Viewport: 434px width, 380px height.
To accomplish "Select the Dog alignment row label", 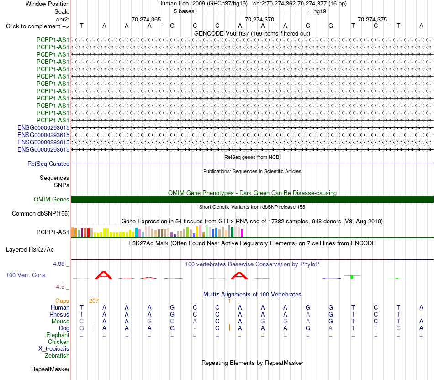I will click(64, 328).
